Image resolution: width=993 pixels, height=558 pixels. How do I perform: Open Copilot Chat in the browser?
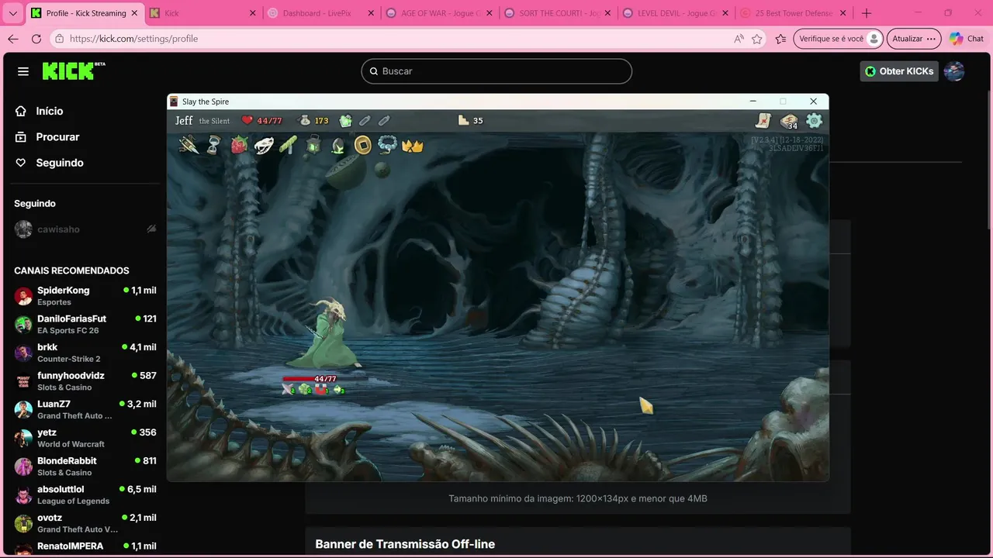[966, 39]
